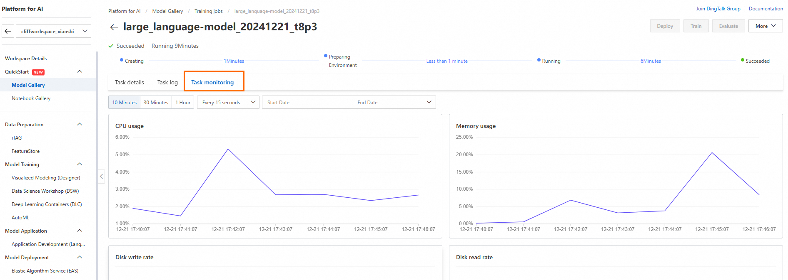The image size is (788, 280).
Task: Click the Memory usage peak at 17:45:07
Action: (x=712, y=153)
